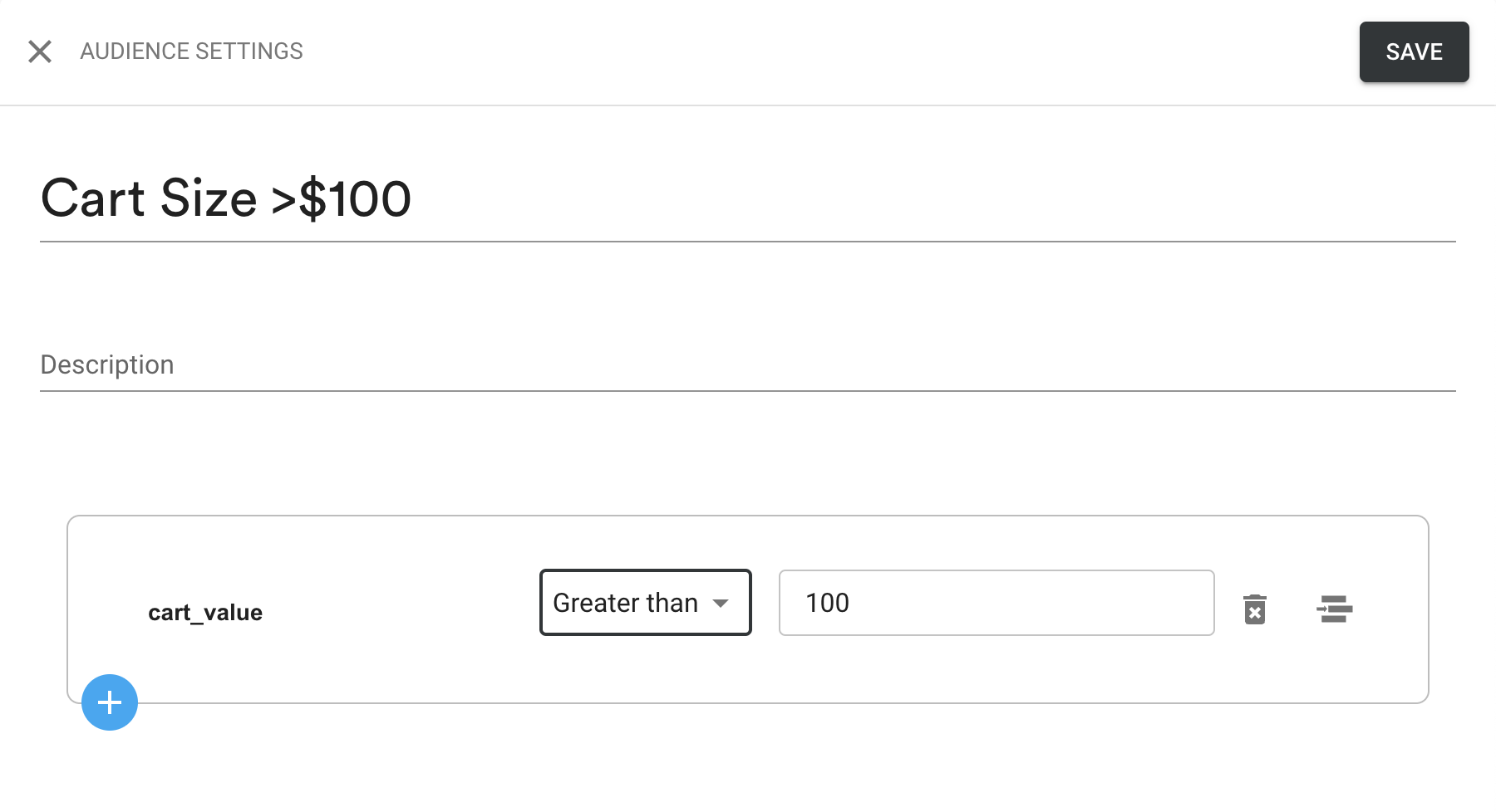The image size is (1496, 812).
Task: Delete the cart_value rule with the trash icon
Action: point(1254,609)
